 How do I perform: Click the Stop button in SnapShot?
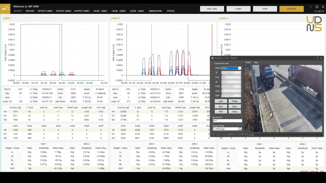[x=235, y=106]
